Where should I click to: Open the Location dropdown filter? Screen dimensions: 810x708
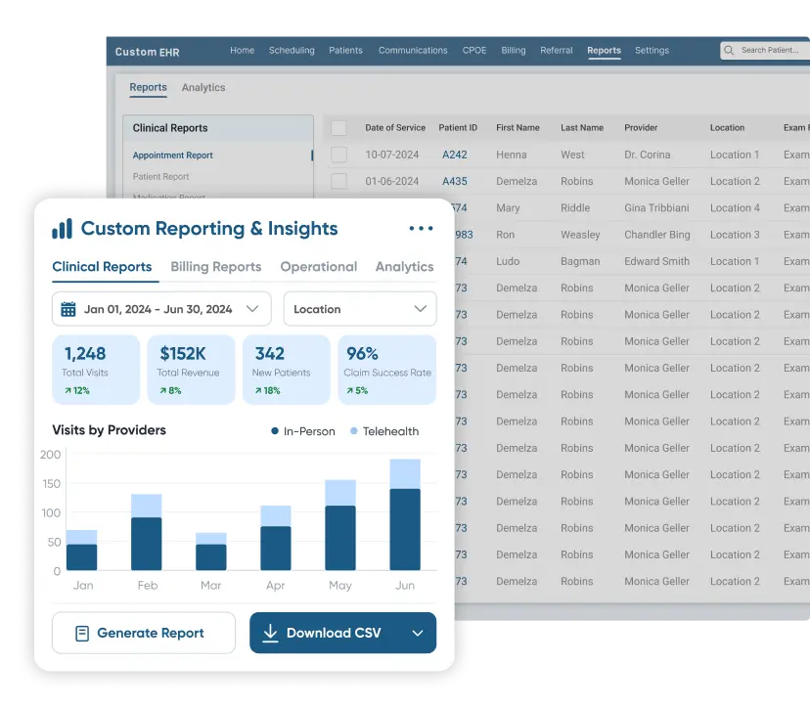pos(360,309)
